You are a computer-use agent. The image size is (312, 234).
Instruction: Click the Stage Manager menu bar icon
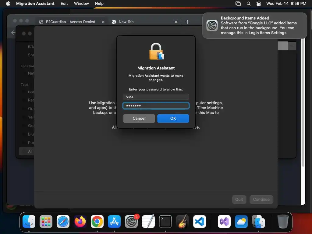pyautogui.click(x=238, y=4)
